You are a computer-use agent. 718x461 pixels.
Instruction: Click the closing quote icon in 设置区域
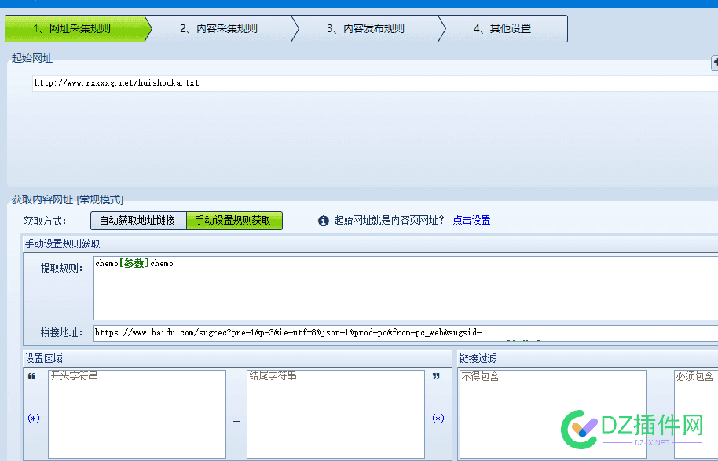[x=437, y=376]
